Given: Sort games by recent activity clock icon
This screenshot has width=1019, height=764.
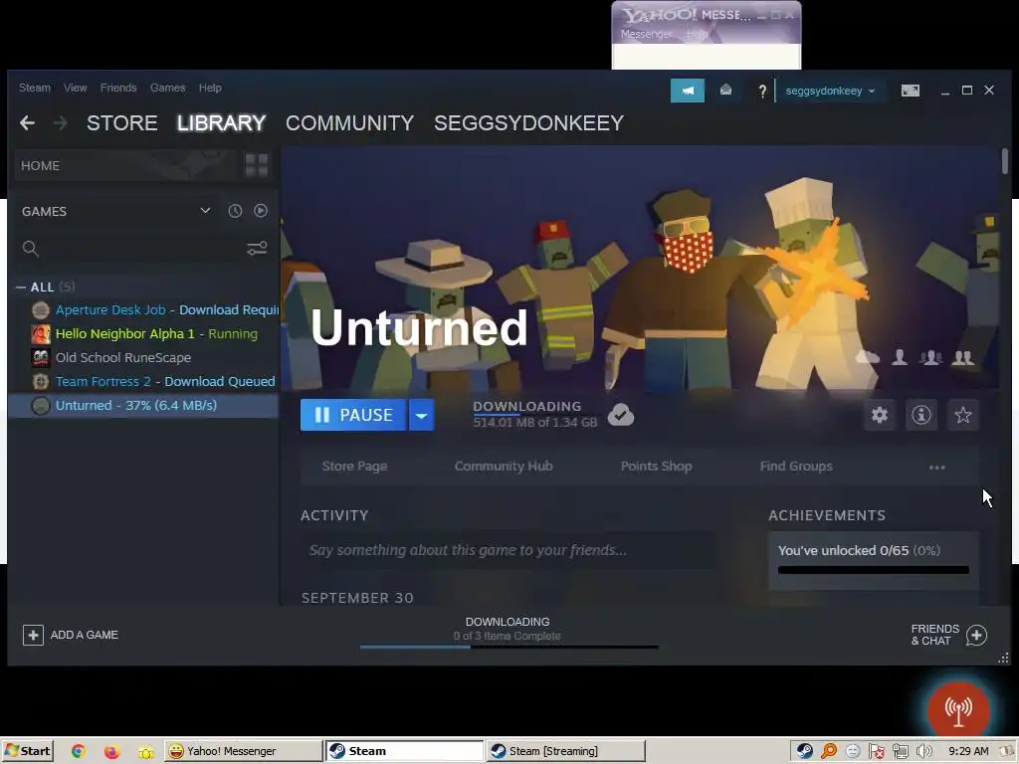Looking at the screenshot, I should point(235,211).
